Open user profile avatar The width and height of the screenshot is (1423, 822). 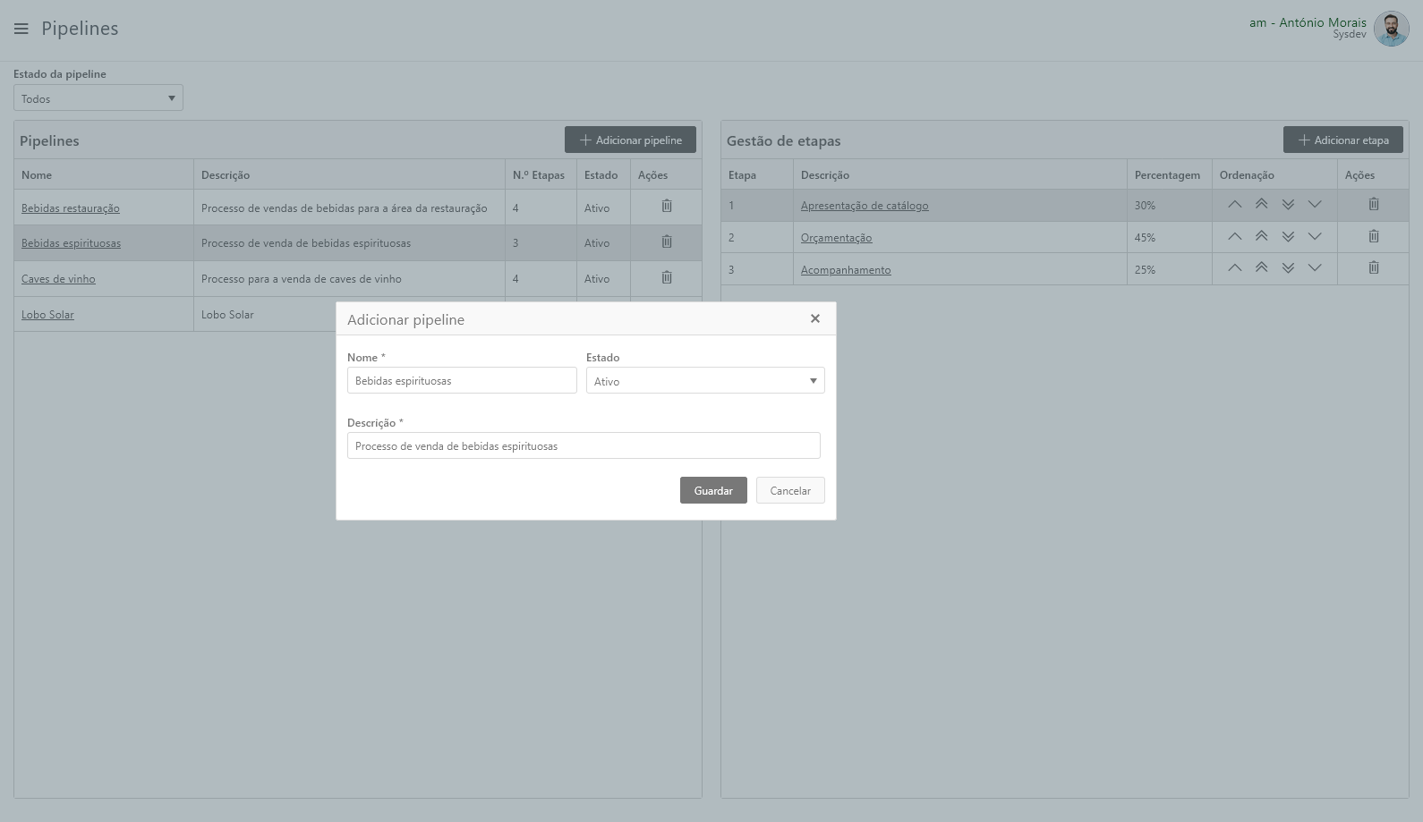click(1391, 30)
